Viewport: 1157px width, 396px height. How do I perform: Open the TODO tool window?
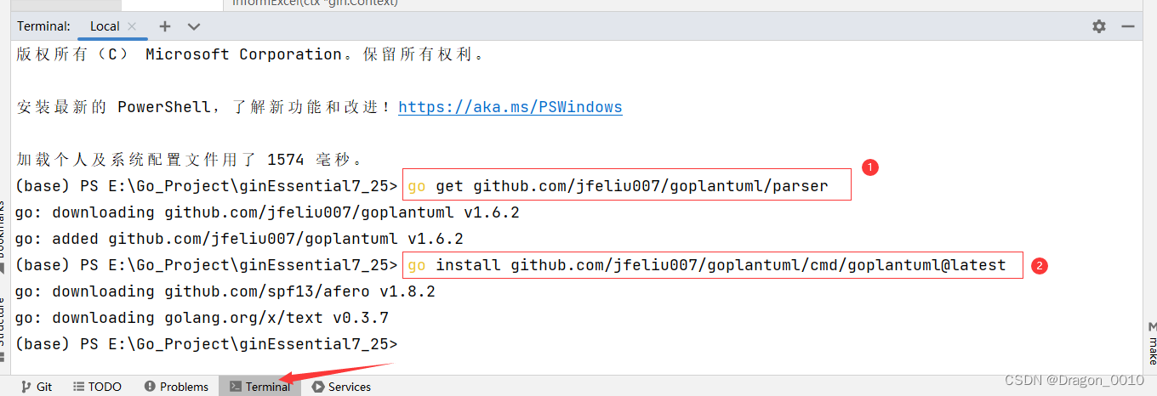coord(97,387)
